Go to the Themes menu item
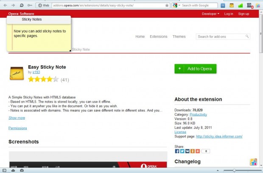 click(179, 36)
